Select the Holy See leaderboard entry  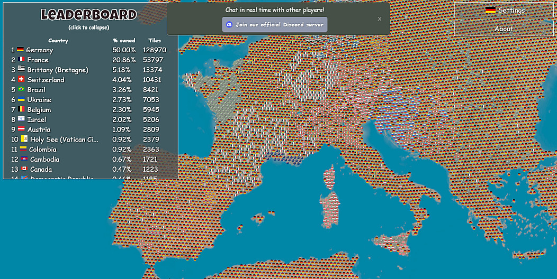[x=64, y=139]
